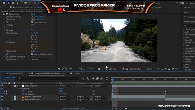Click the motion blur icon in timeline
Viewport: 195px width, 110px height.
pos(101,79)
